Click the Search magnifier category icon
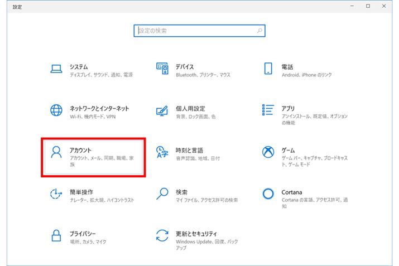 point(162,194)
